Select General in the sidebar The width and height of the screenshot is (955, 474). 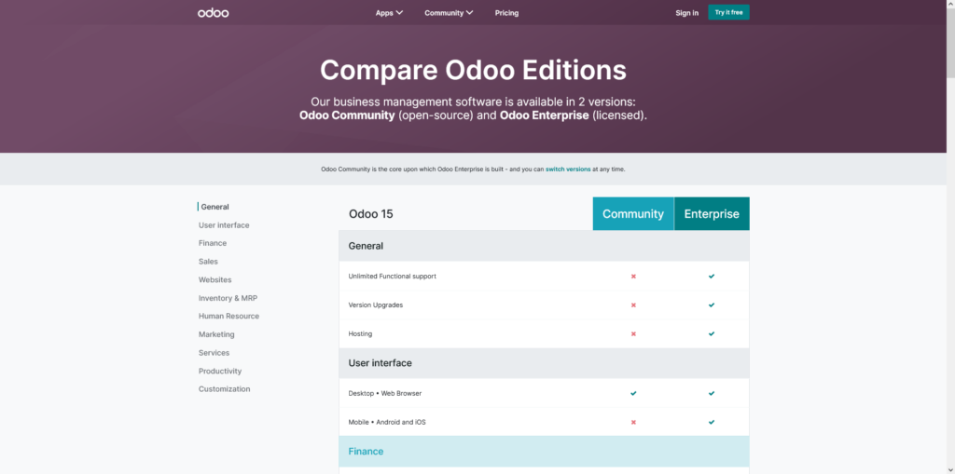pos(215,207)
